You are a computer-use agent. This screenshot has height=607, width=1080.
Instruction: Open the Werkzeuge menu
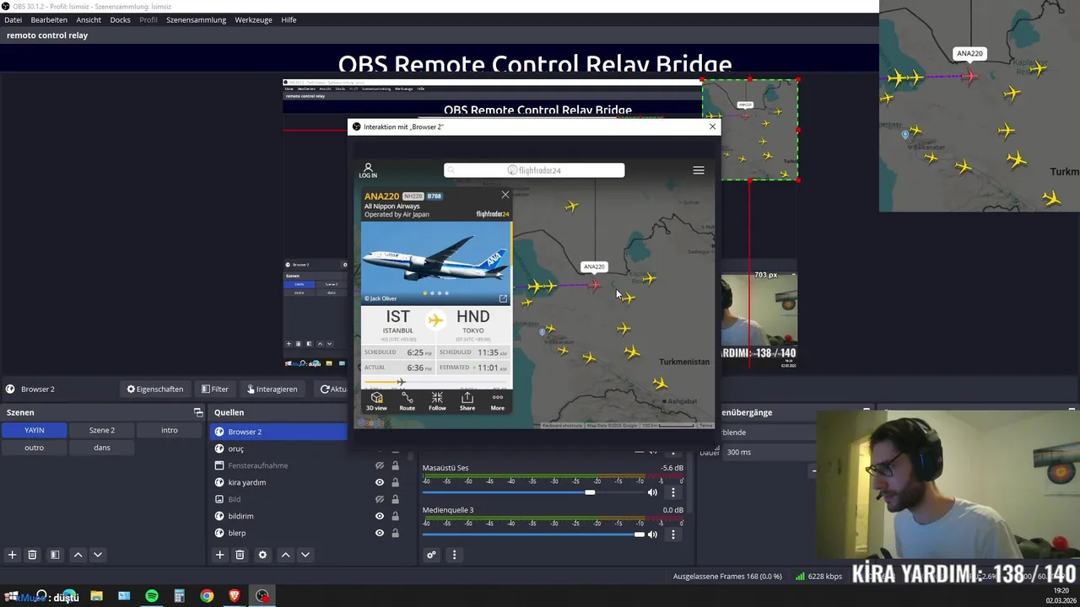(254, 19)
